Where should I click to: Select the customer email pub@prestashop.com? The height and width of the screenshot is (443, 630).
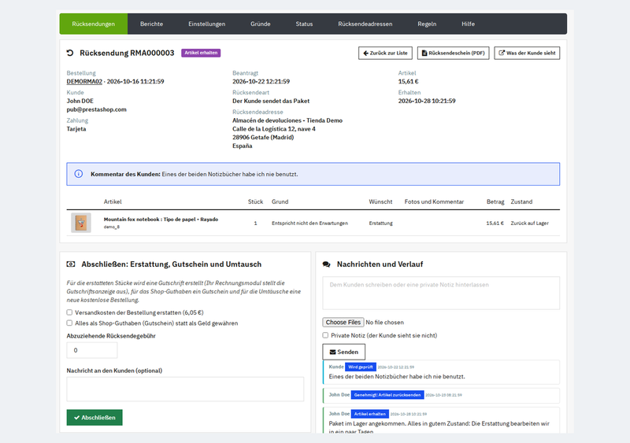pos(96,109)
